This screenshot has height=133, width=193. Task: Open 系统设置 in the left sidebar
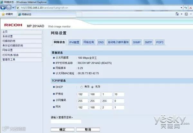click(22, 36)
